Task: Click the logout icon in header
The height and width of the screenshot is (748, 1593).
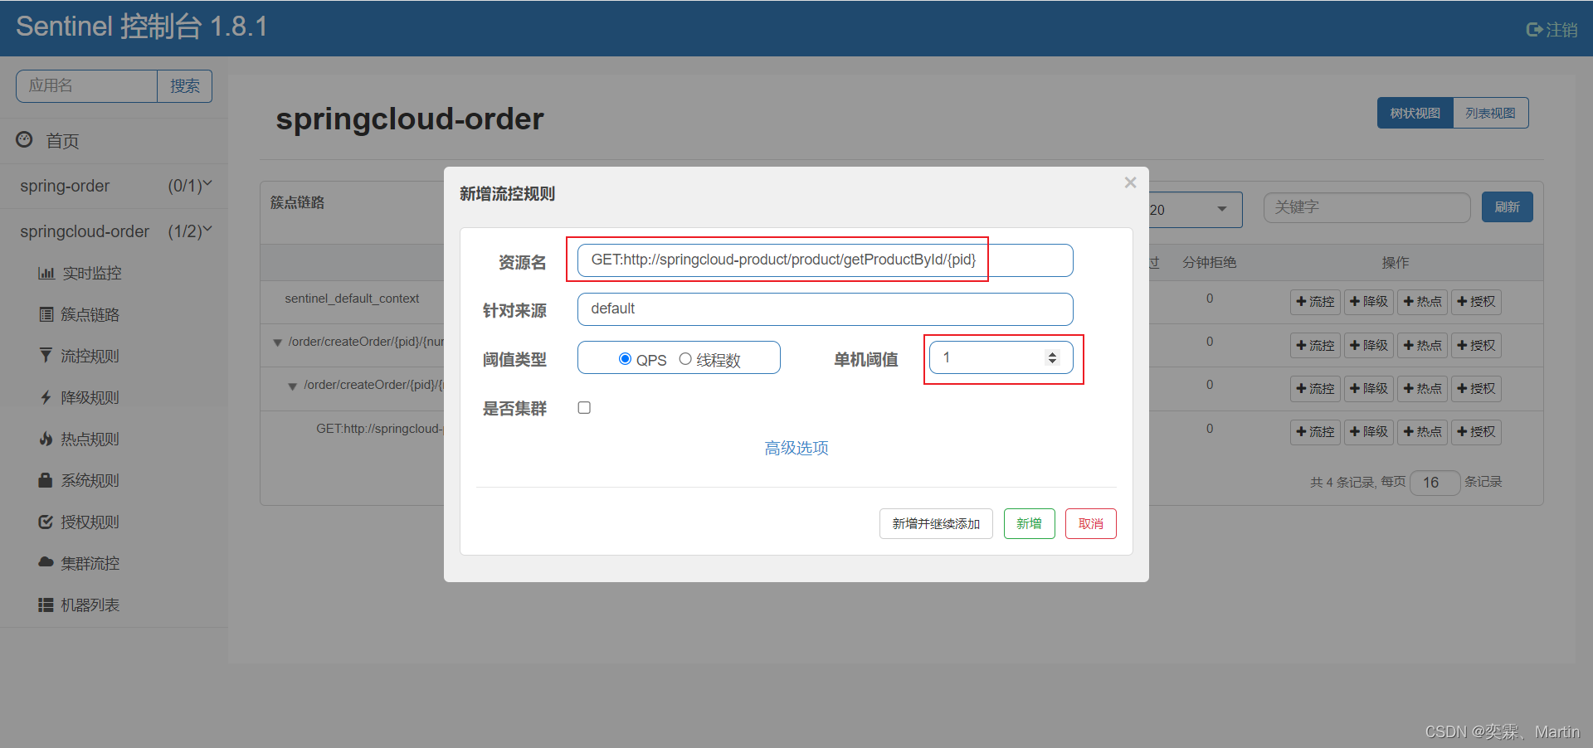Action: tap(1534, 30)
